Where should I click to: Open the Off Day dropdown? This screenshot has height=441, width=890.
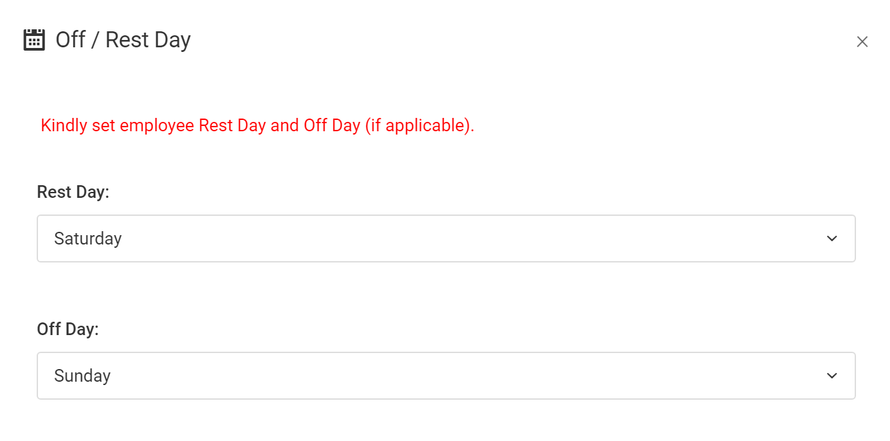(445, 376)
